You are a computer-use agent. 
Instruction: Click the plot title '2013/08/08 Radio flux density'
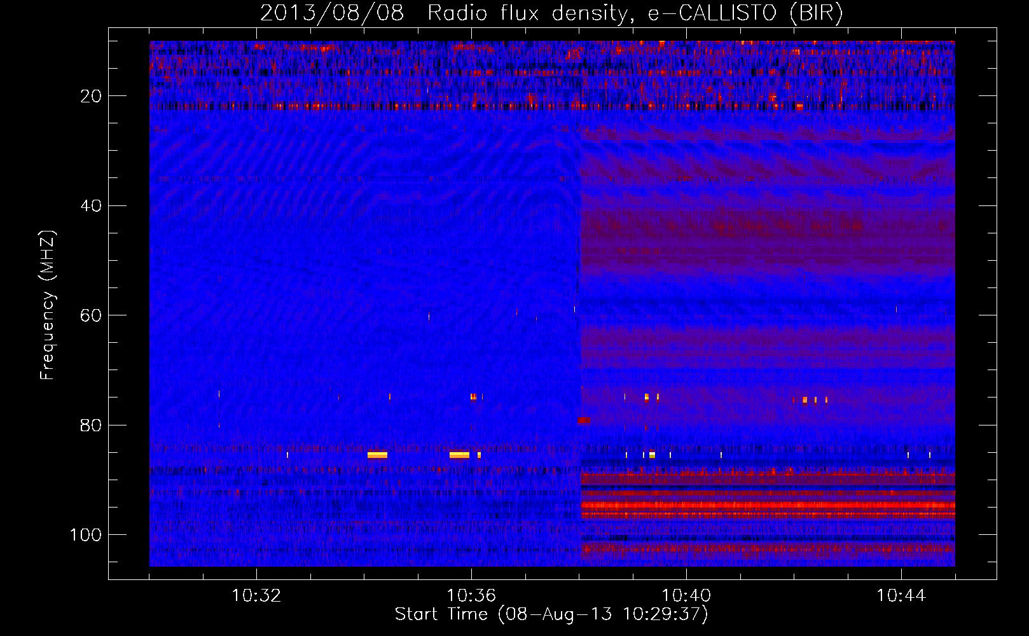[552, 13]
